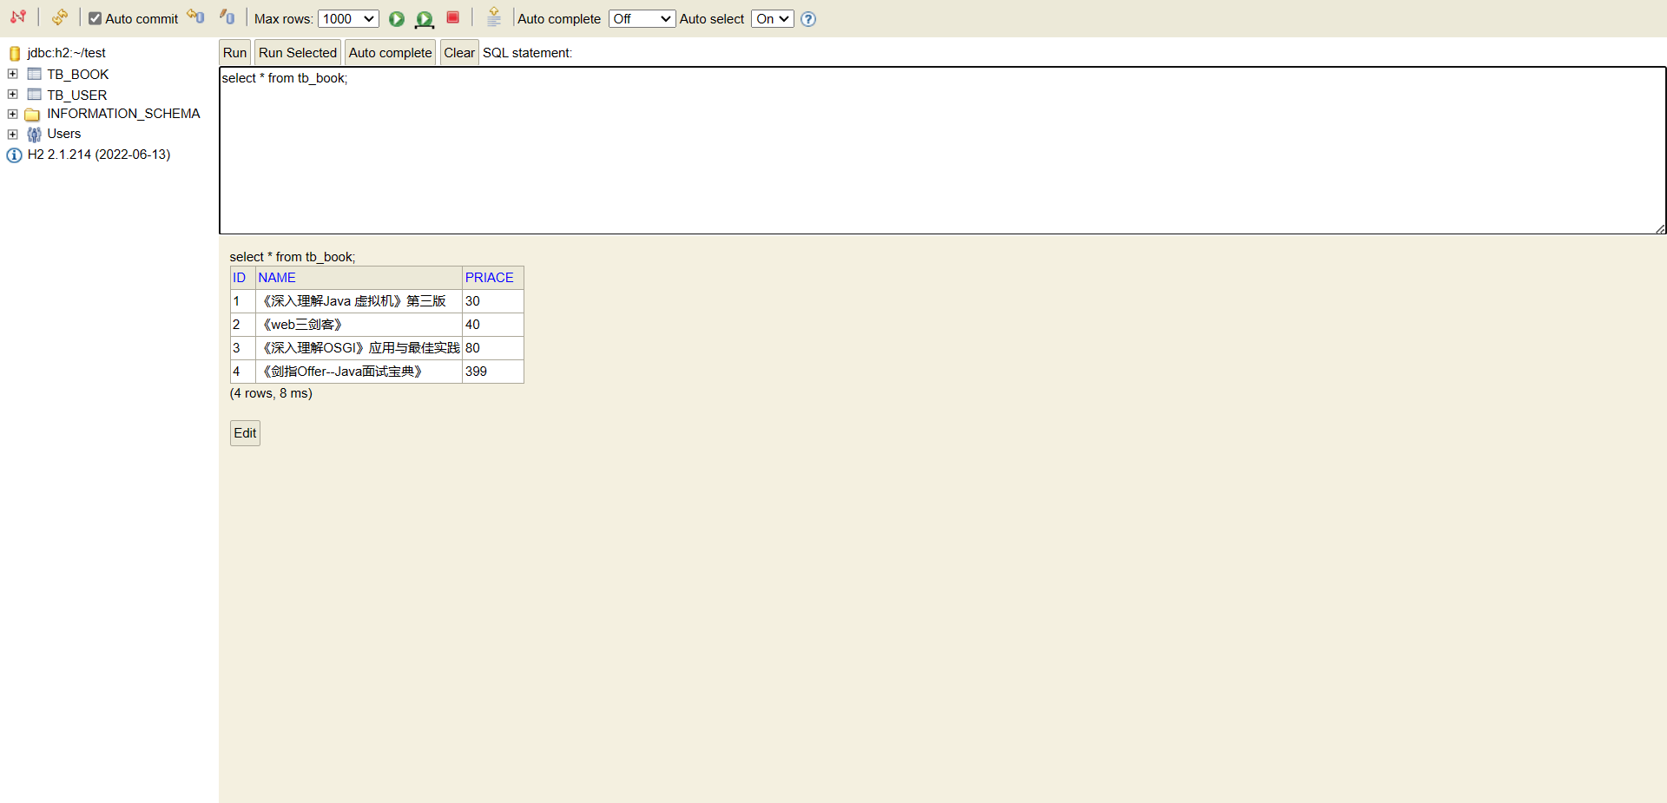Click the ID cell containing 3
Screen dimensions: 1667x803
[x=242, y=348]
